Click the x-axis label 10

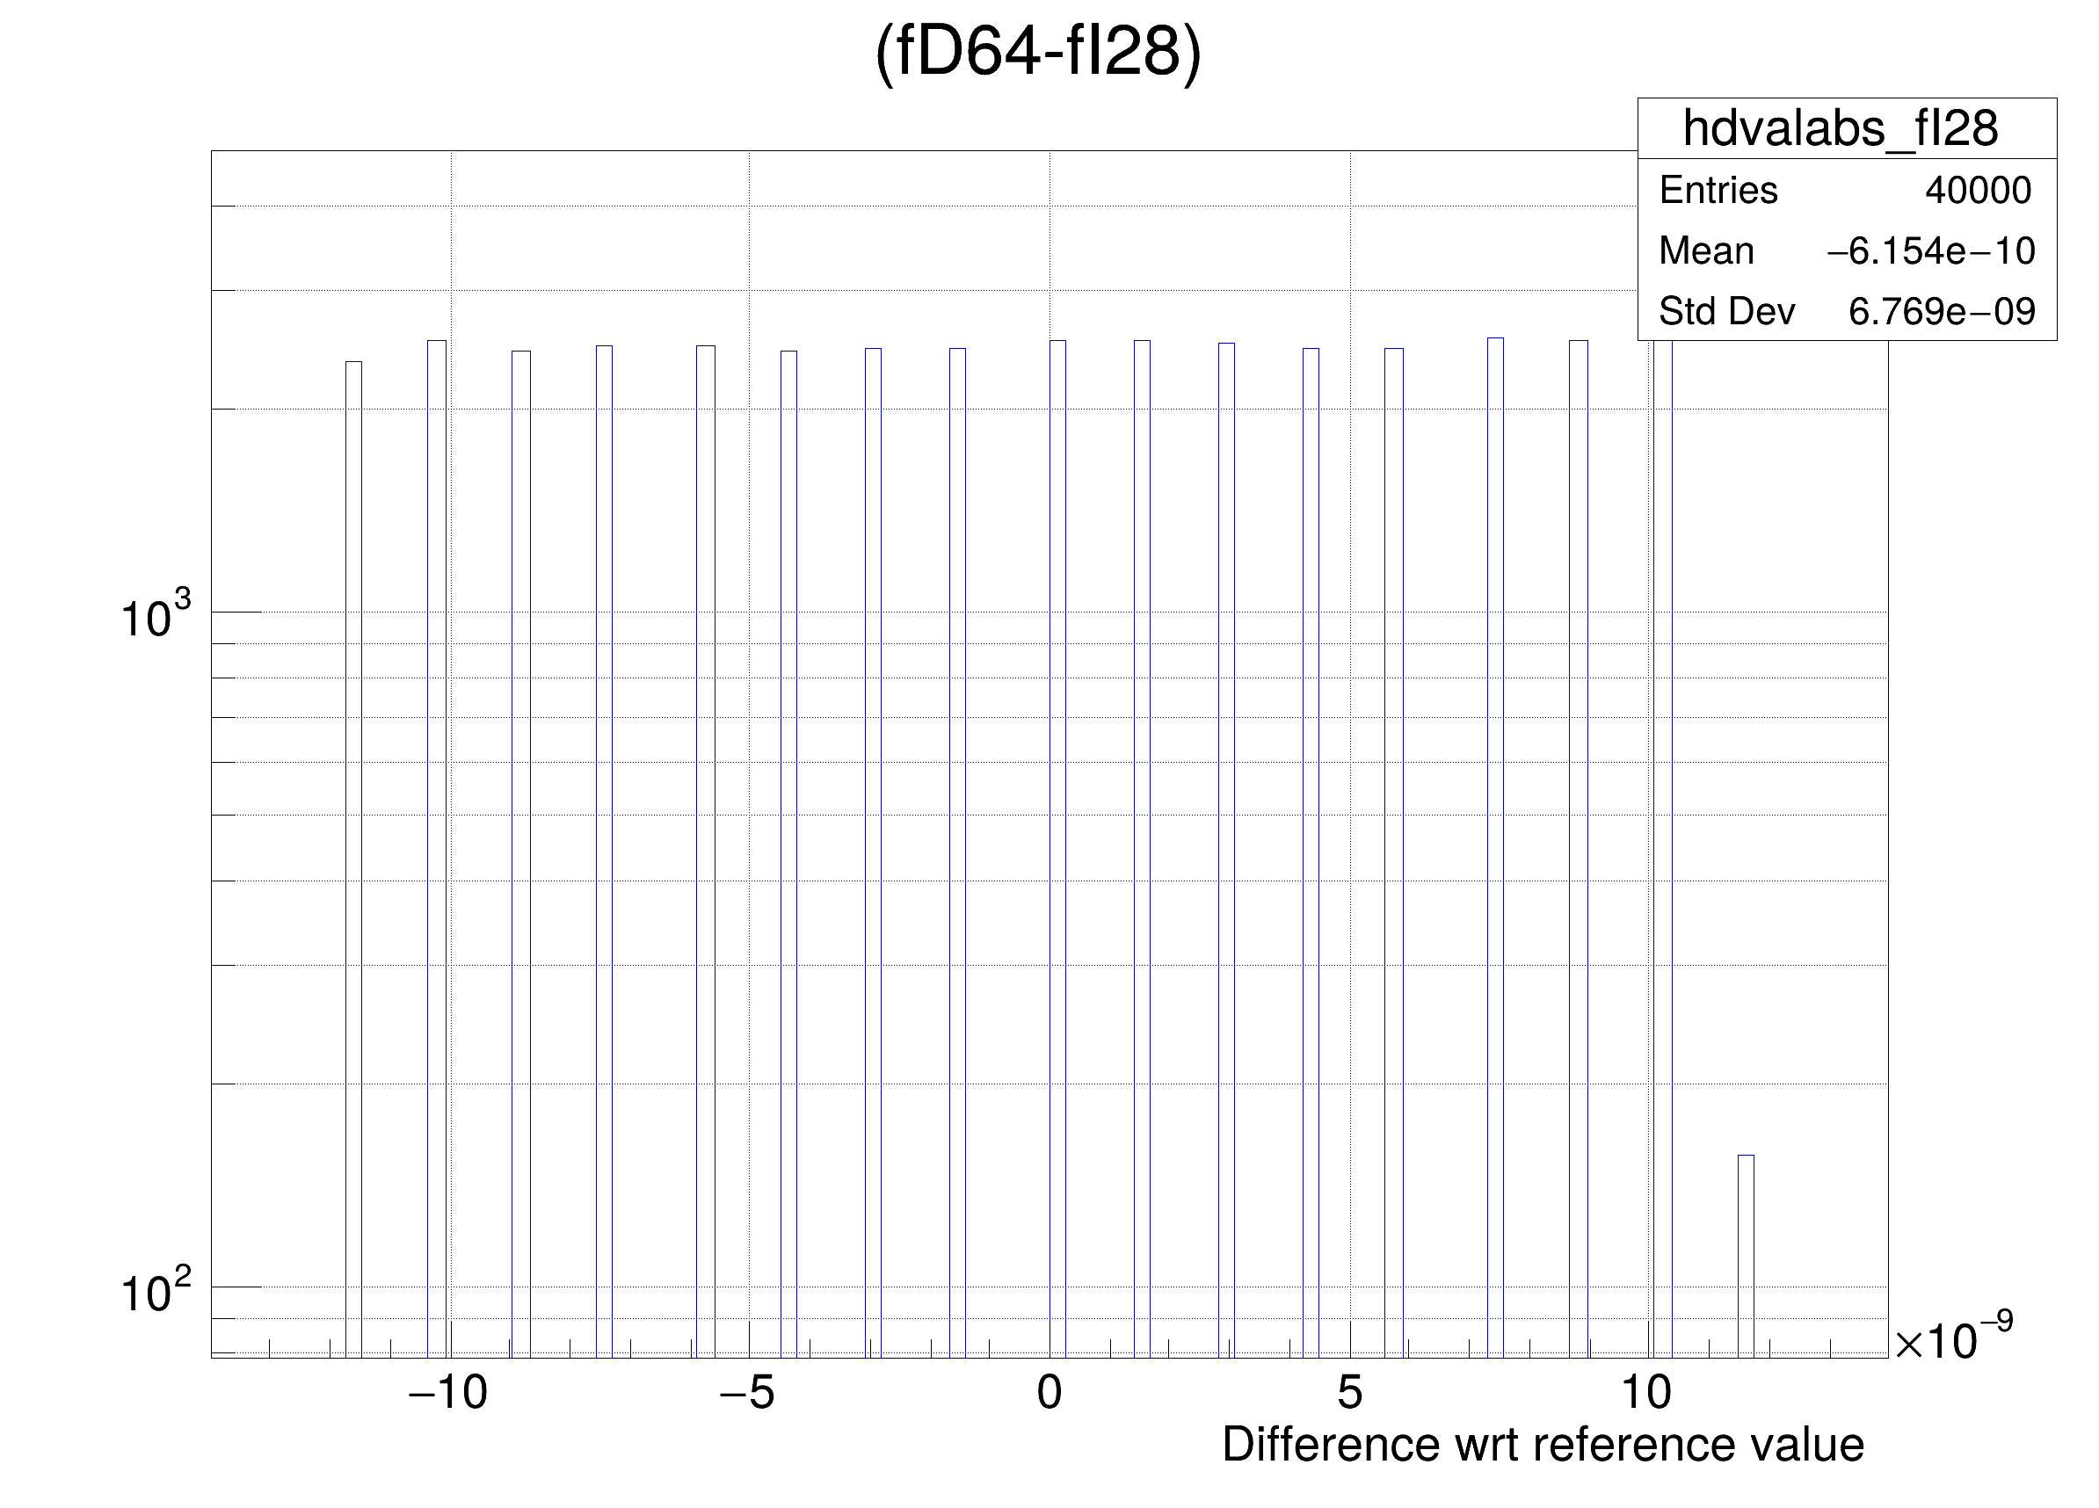click(x=1646, y=1392)
